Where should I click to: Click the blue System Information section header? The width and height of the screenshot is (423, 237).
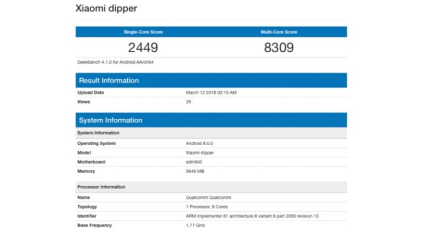pyautogui.click(x=111, y=120)
